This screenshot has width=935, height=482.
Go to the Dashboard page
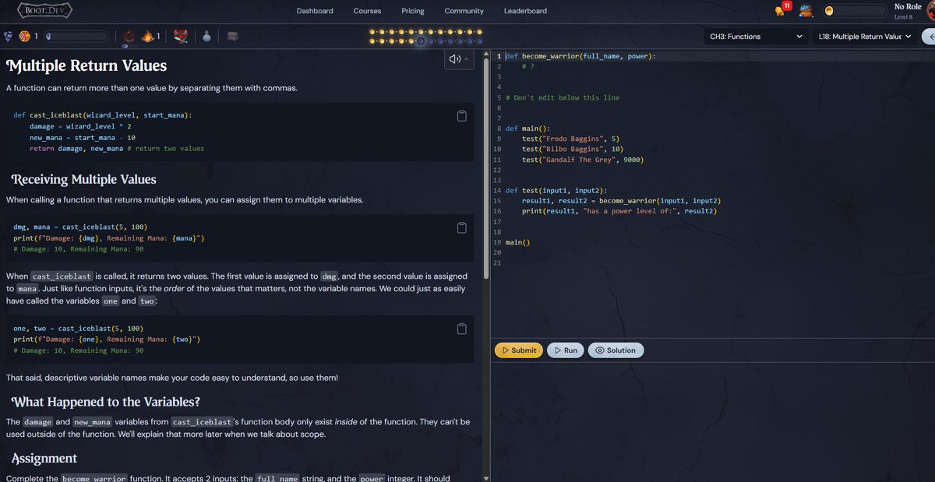(x=315, y=11)
